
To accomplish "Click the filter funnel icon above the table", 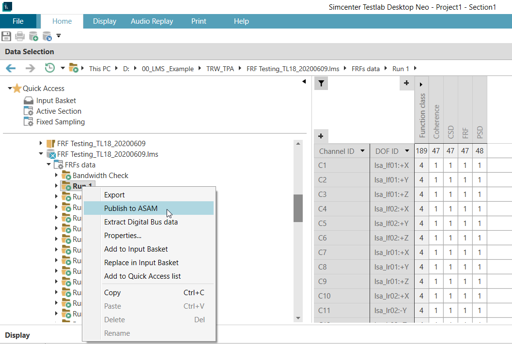I will [x=321, y=84].
